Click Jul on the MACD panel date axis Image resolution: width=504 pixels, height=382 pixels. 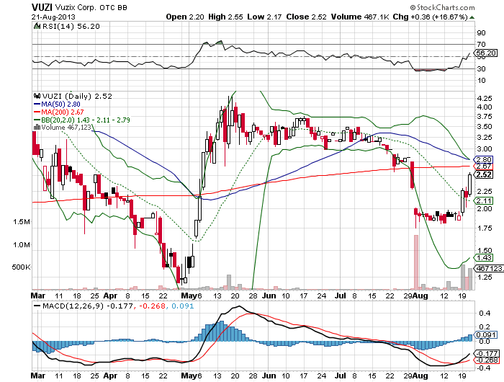[341, 376]
